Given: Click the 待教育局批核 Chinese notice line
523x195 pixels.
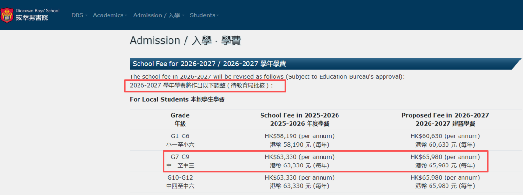Looking at the screenshot, I should 201,85.
